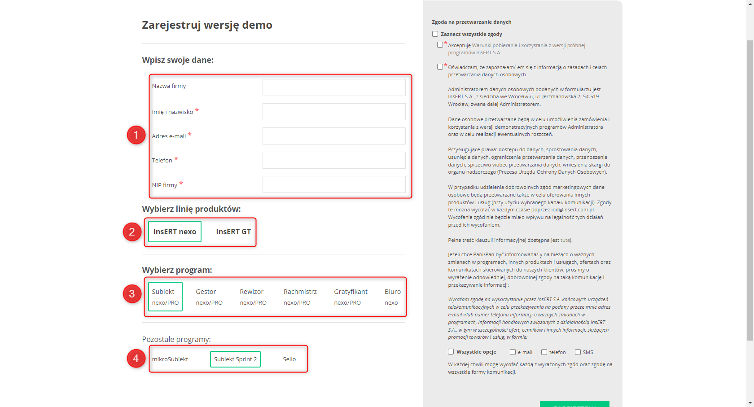The image size is (754, 407).
Task: Enable Wszystkie opcje checkbox
Action: click(x=451, y=352)
